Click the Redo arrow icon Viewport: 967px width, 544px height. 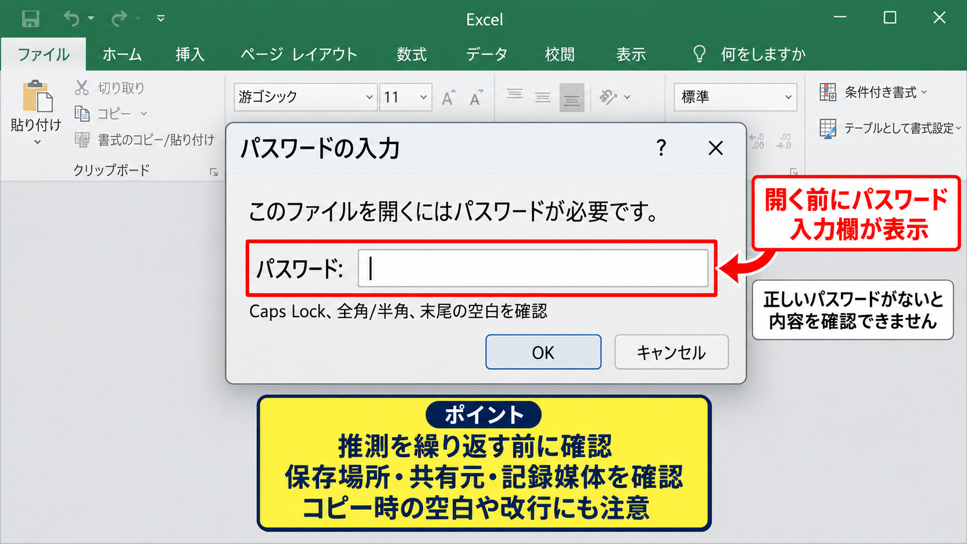[119, 19]
